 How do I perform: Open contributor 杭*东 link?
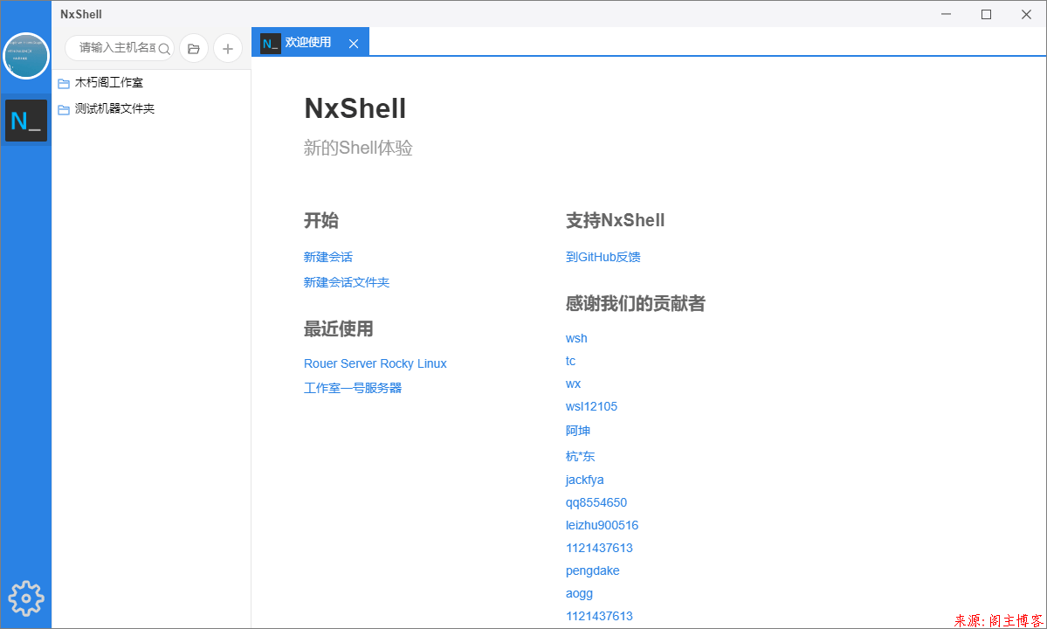(x=580, y=456)
